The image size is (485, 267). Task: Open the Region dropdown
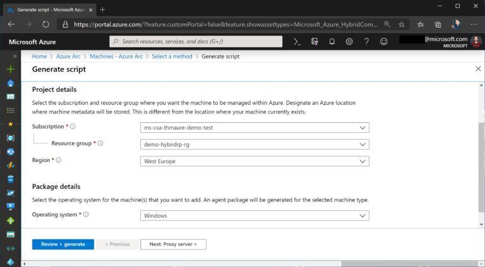click(254, 161)
